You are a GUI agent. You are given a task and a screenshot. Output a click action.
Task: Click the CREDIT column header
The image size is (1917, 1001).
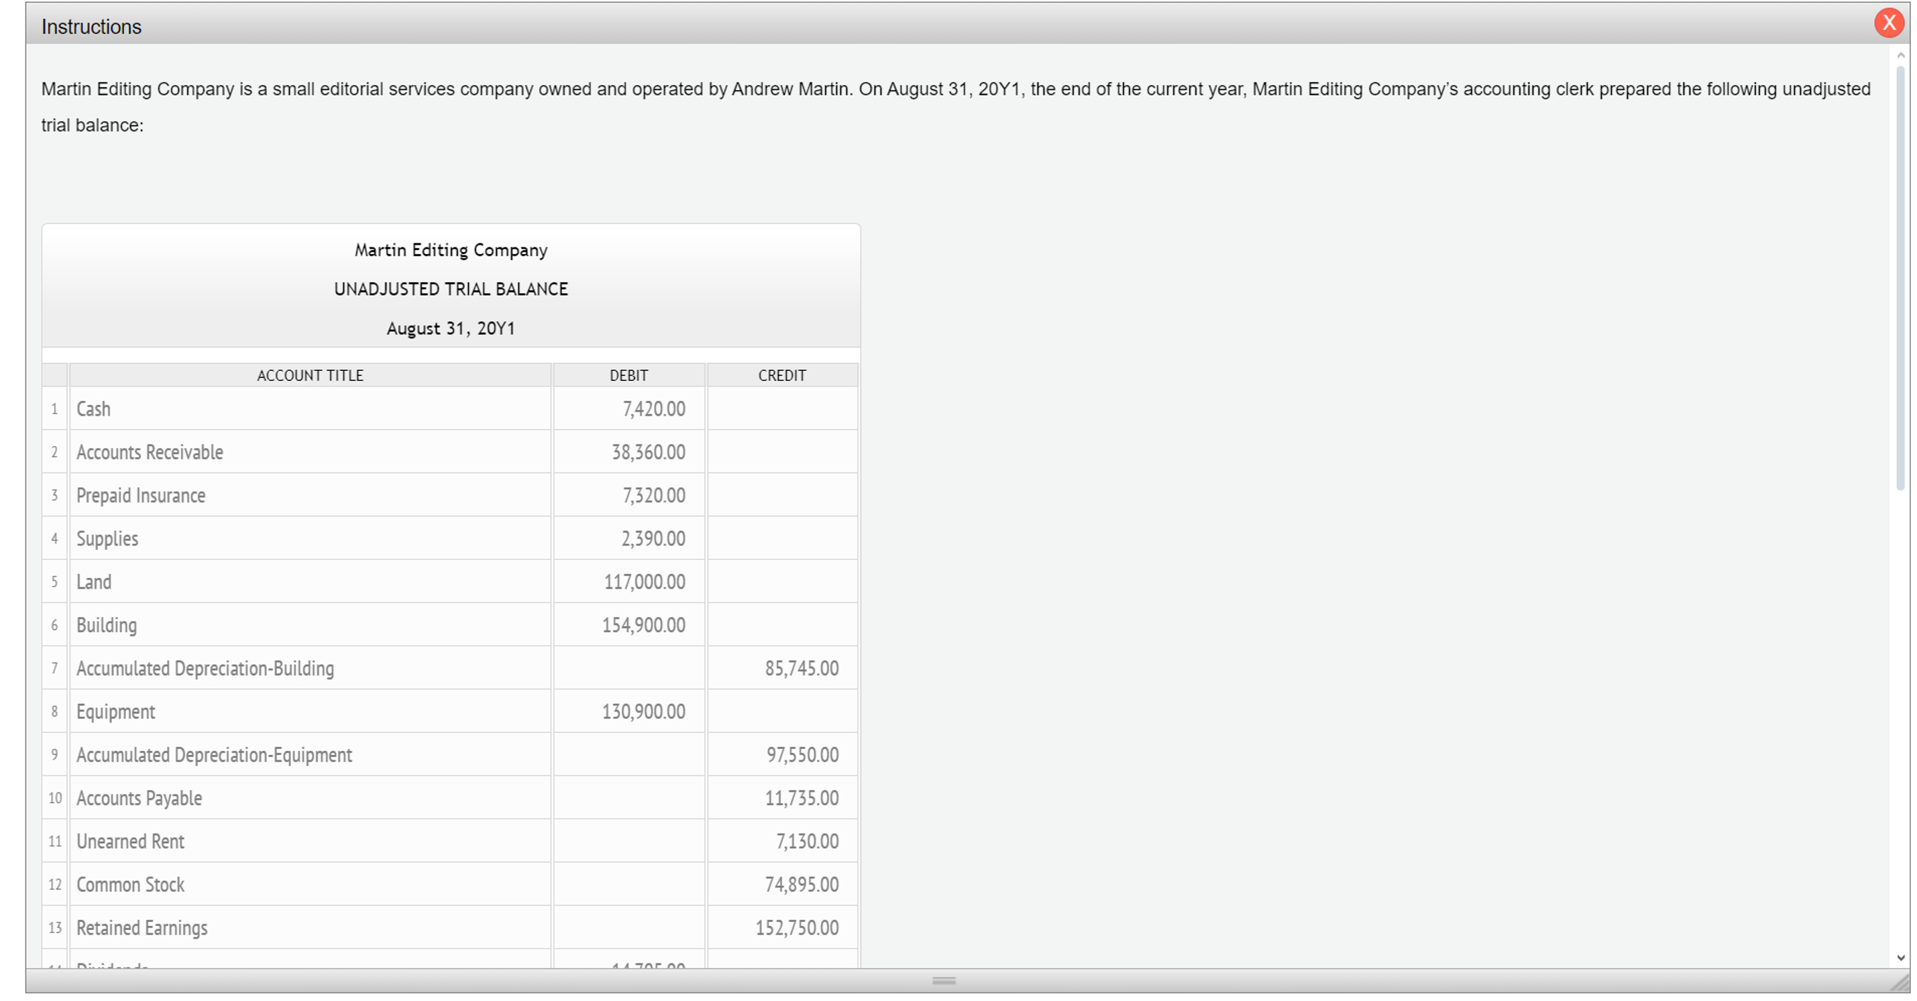pos(781,375)
